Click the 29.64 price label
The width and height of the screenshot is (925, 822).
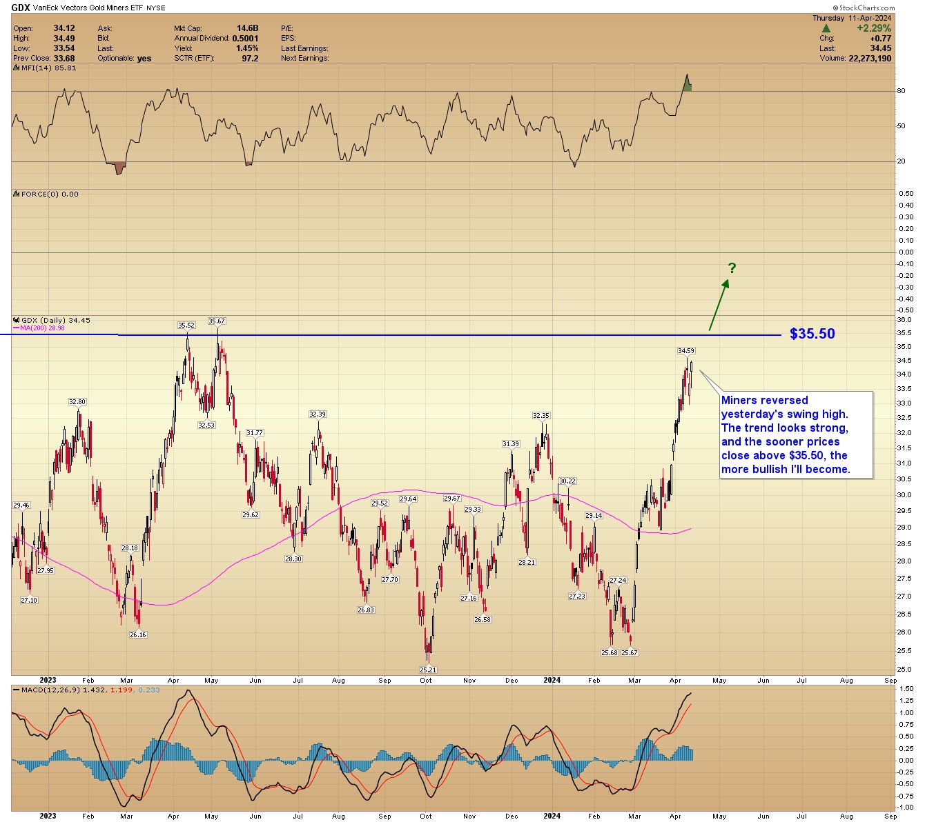408,499
